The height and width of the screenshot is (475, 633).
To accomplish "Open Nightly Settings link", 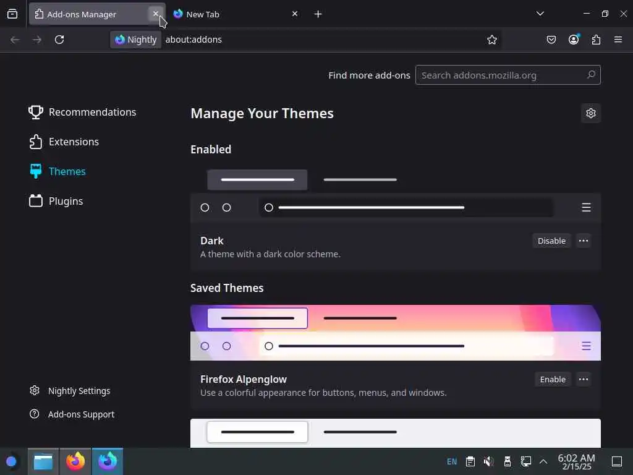I will pos(70,391).
